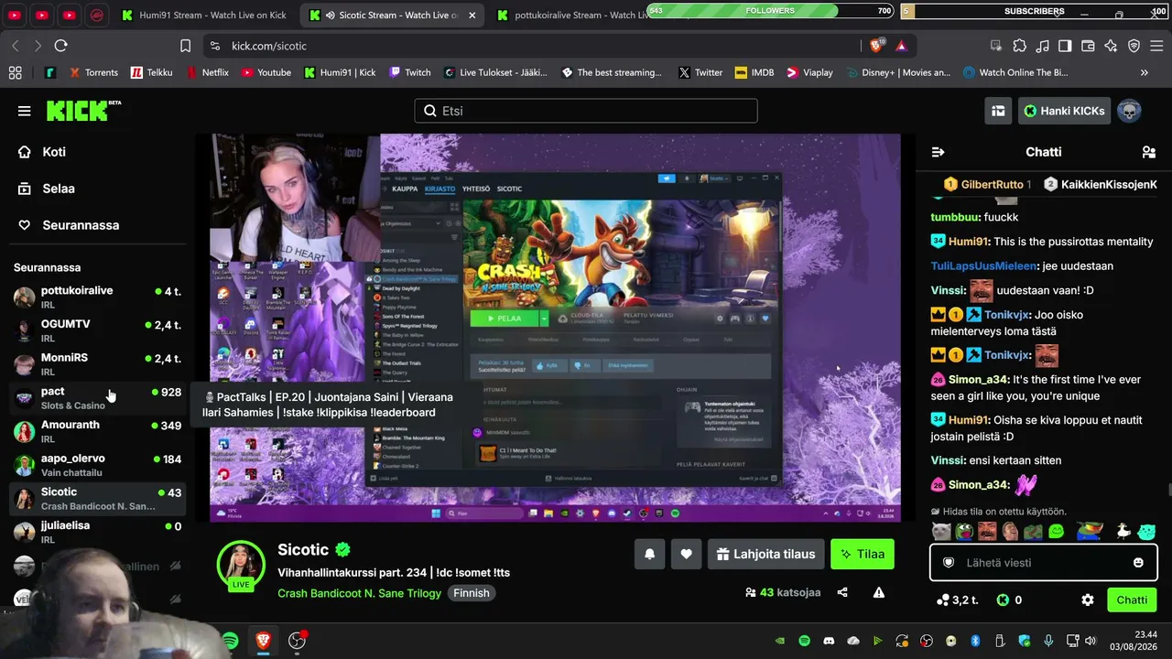Open Crash Bandicoot N. Sane Trilogy category link
This screenshot has width=1172, height=659.
tap(360, 593)
